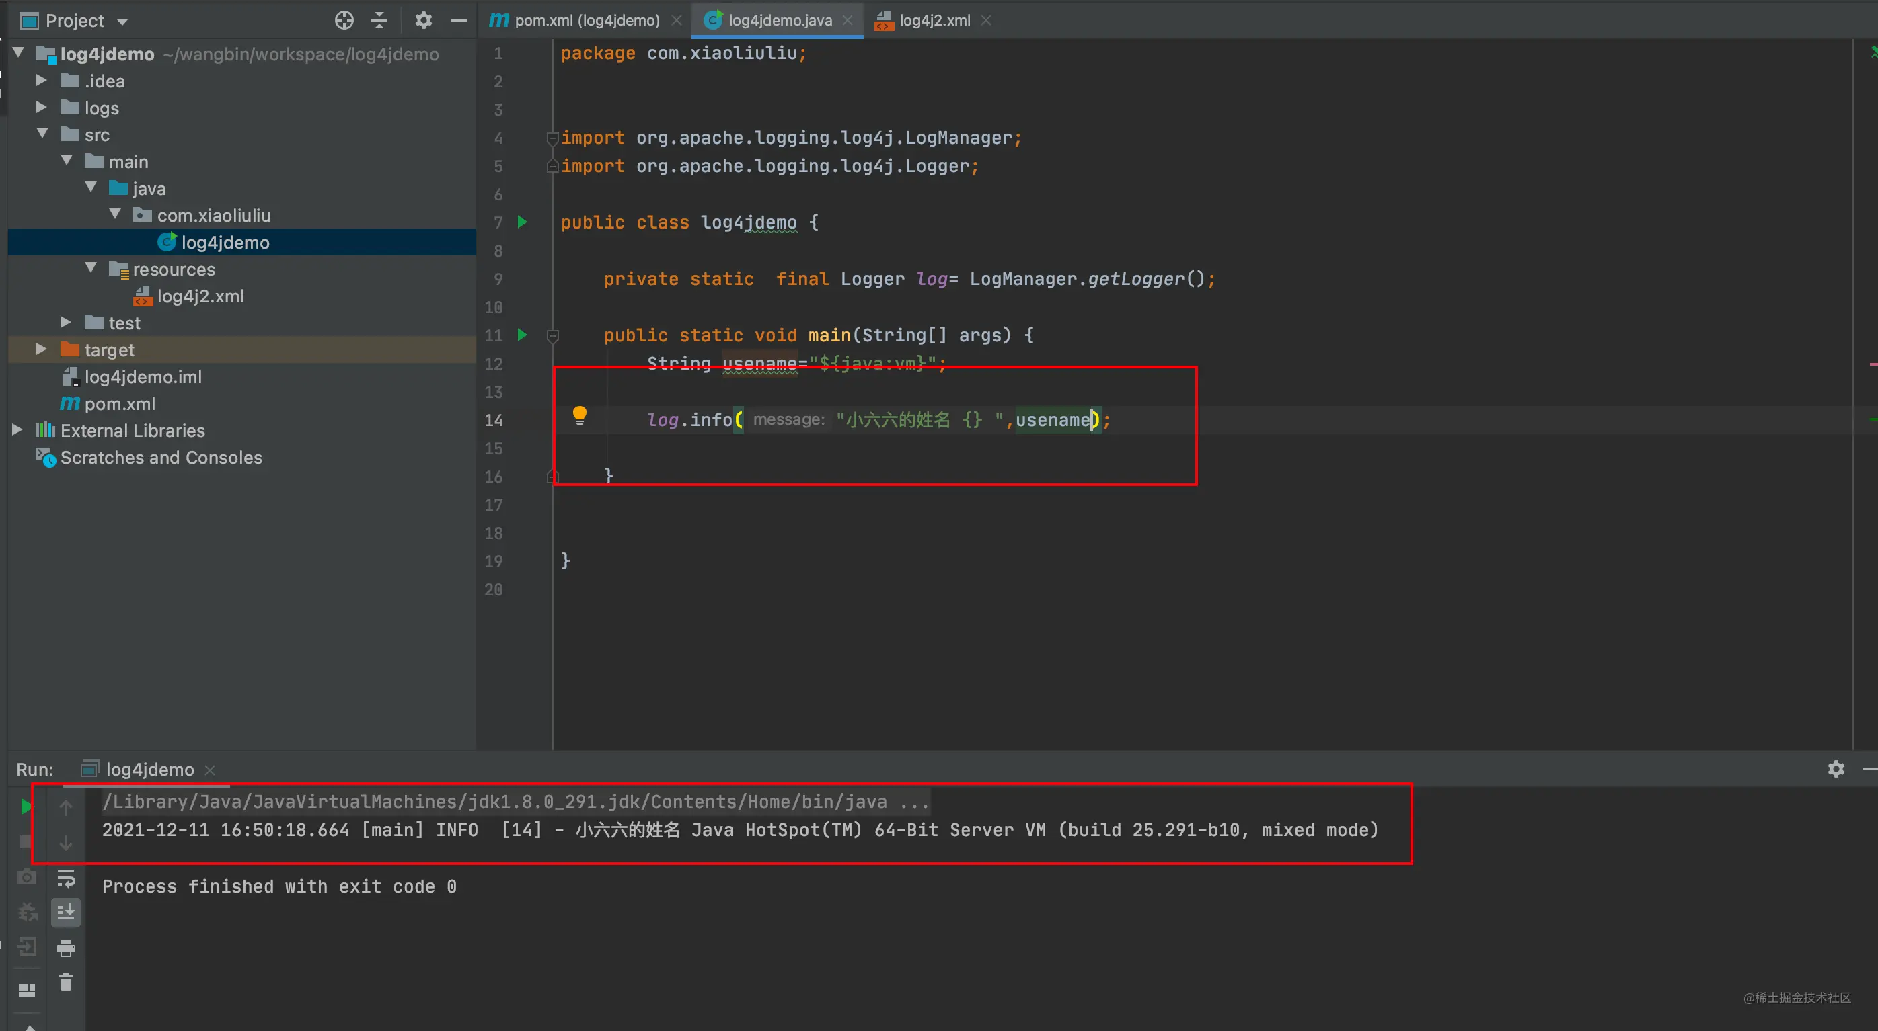The width and height of the screenshot is (1878, 1031).
Task: Collapse the resources folder
Action: pos(90,268)
